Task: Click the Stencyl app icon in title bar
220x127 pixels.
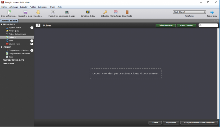Action: click(3, 2)
